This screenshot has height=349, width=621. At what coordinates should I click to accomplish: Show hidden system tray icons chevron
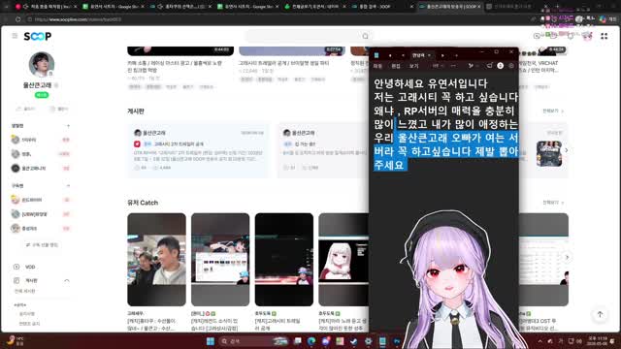[539, 341]
